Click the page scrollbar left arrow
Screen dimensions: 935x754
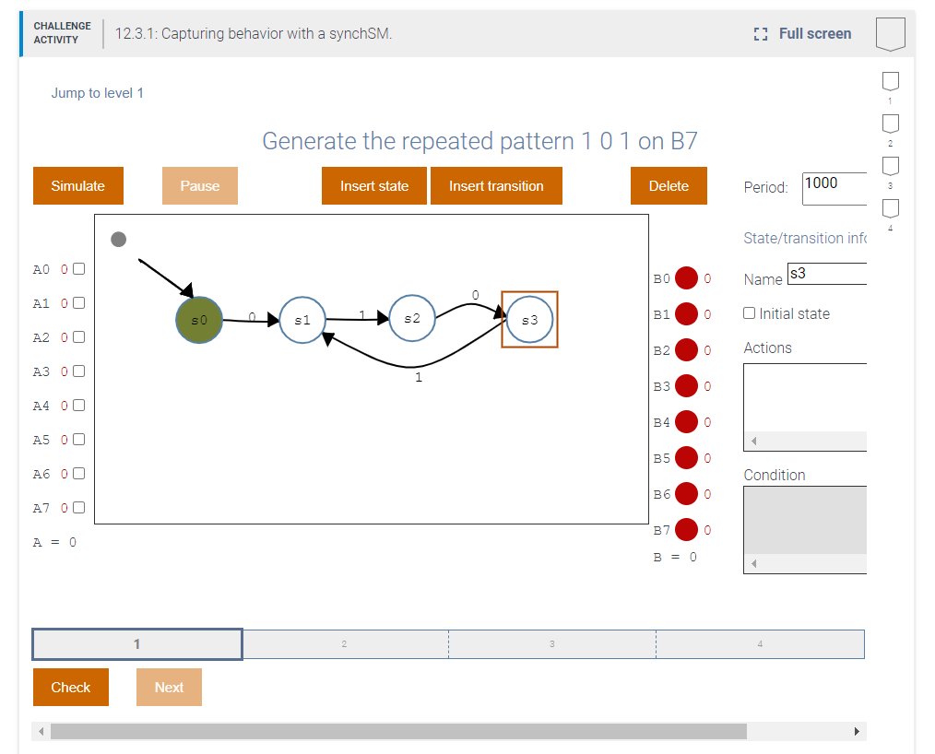pyautogui.click(x=41, y=731)
